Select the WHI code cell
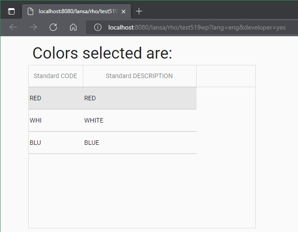Viewport: 298px width, 232px height. click(x=56, y=120)
